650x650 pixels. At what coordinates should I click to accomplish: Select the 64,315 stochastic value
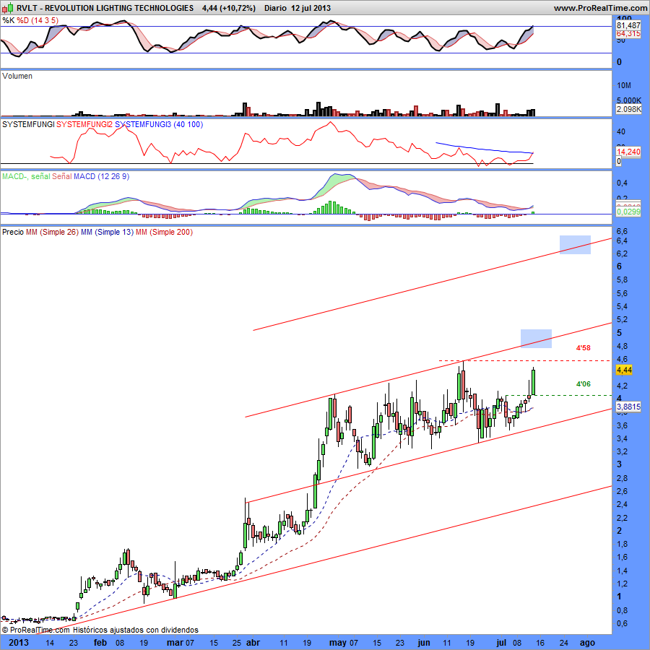click(628, 33)
